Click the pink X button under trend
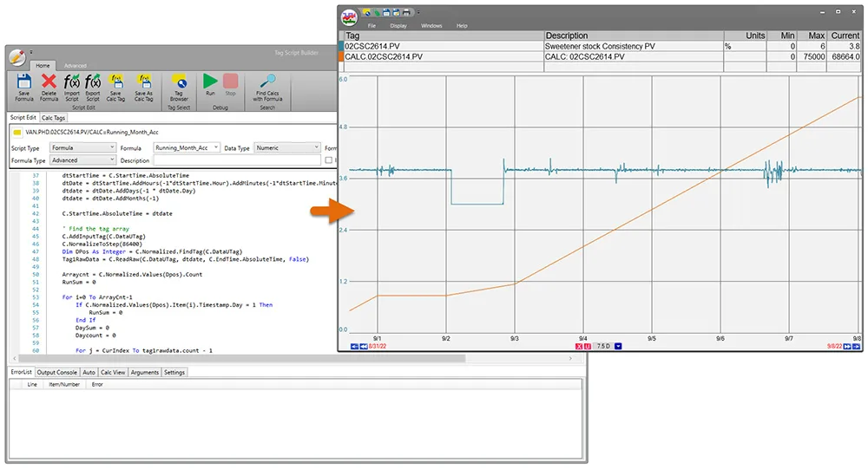This screenshot has height=469, width=868. tap(580, 346)
